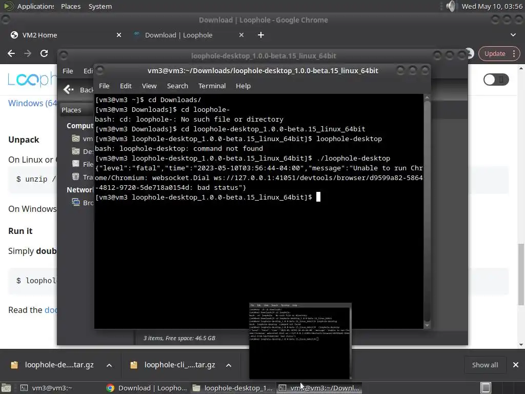Viewport: 525px width, 394px height.
Task: Close the Chrome downloads bar
Action: coord(516,365)
